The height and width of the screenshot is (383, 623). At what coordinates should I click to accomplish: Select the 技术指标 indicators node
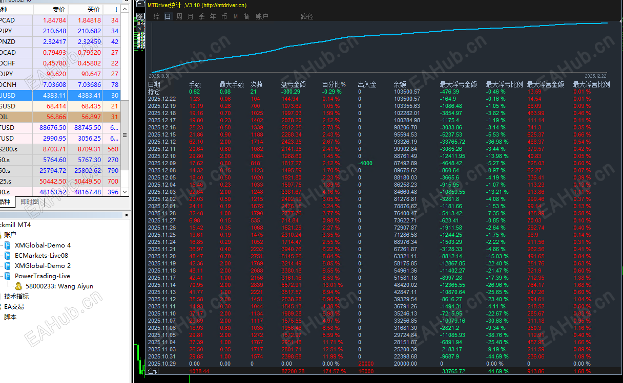pos(16,297)
